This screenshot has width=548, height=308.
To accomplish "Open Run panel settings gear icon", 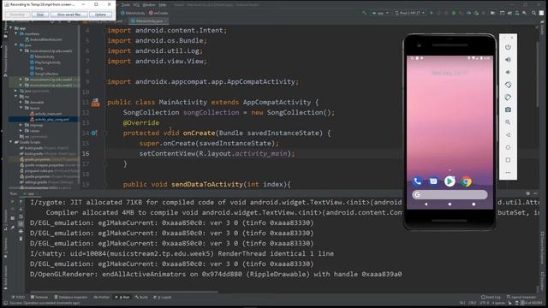I will 527,193.
